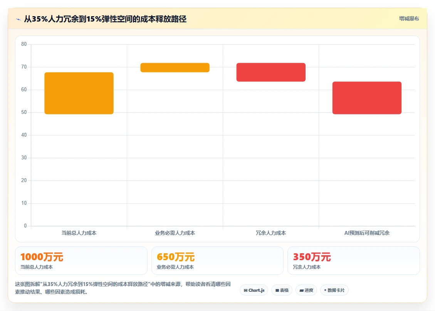Click the x-axis label 冗余人力成本

point(271,233)
